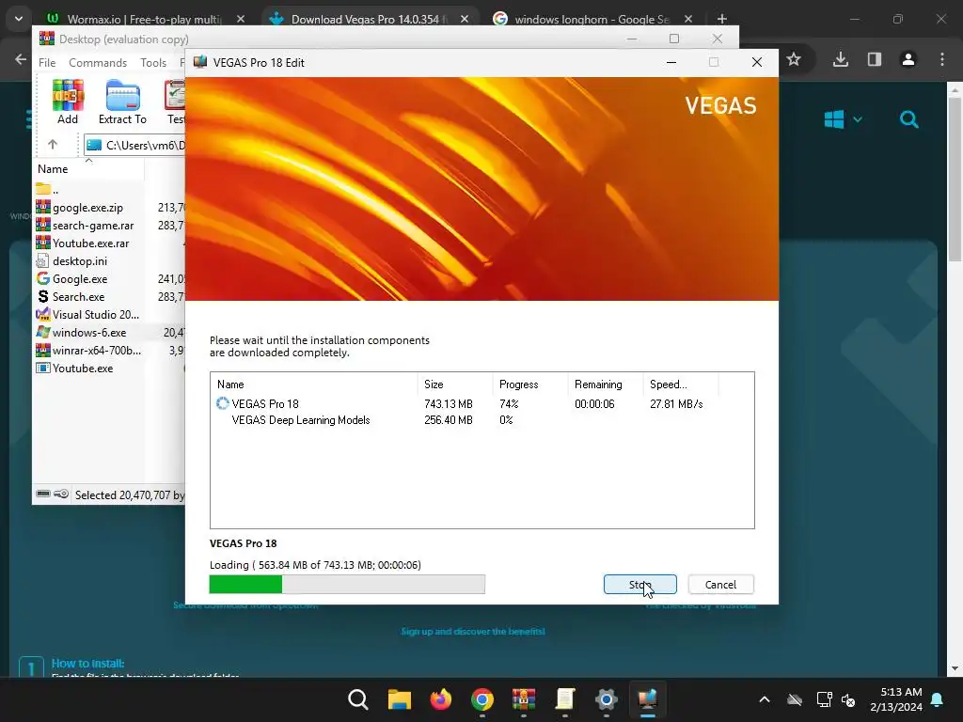Click the WinRAR address path field

click(x=134, y=146)
